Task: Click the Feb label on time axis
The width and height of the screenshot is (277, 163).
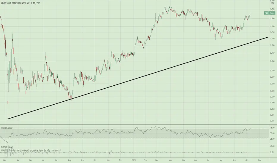Action: (145, 160)
